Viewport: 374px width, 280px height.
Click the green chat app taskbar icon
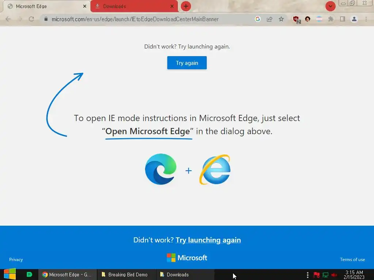pos(29,275)
